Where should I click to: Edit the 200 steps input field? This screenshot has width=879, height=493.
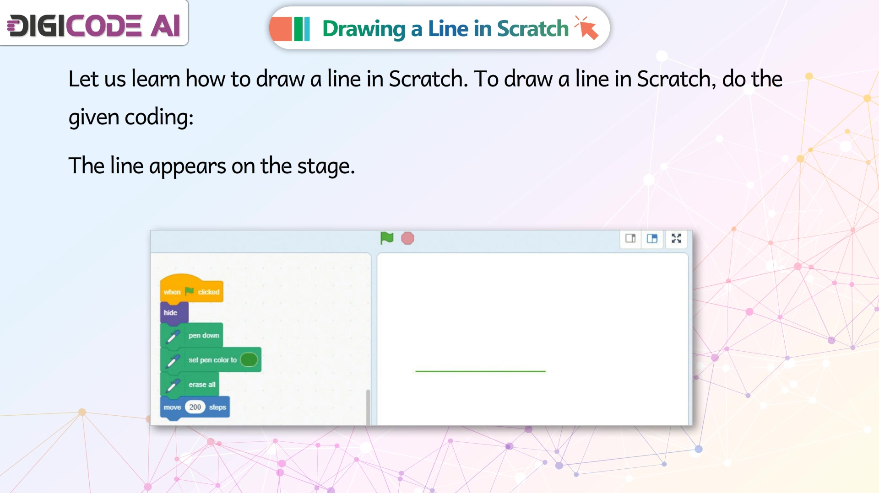(195, 407)
